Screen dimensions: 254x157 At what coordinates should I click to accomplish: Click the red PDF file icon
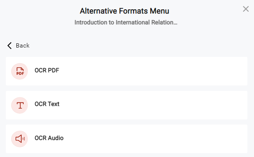coord(20,71)
